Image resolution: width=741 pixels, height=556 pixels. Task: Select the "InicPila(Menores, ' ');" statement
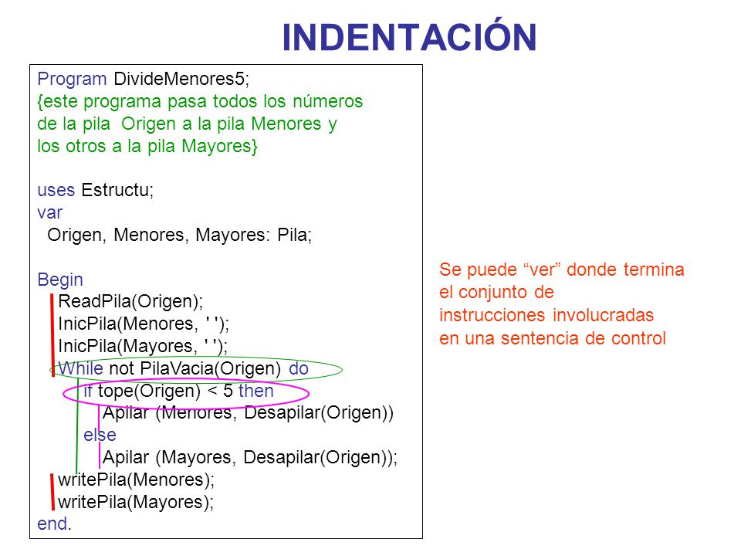coord(144,324)
